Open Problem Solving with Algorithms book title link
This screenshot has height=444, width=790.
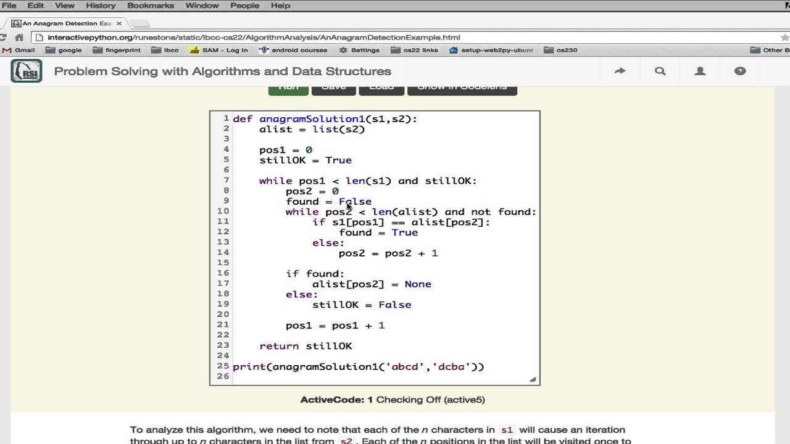click(x=222, y=72)
